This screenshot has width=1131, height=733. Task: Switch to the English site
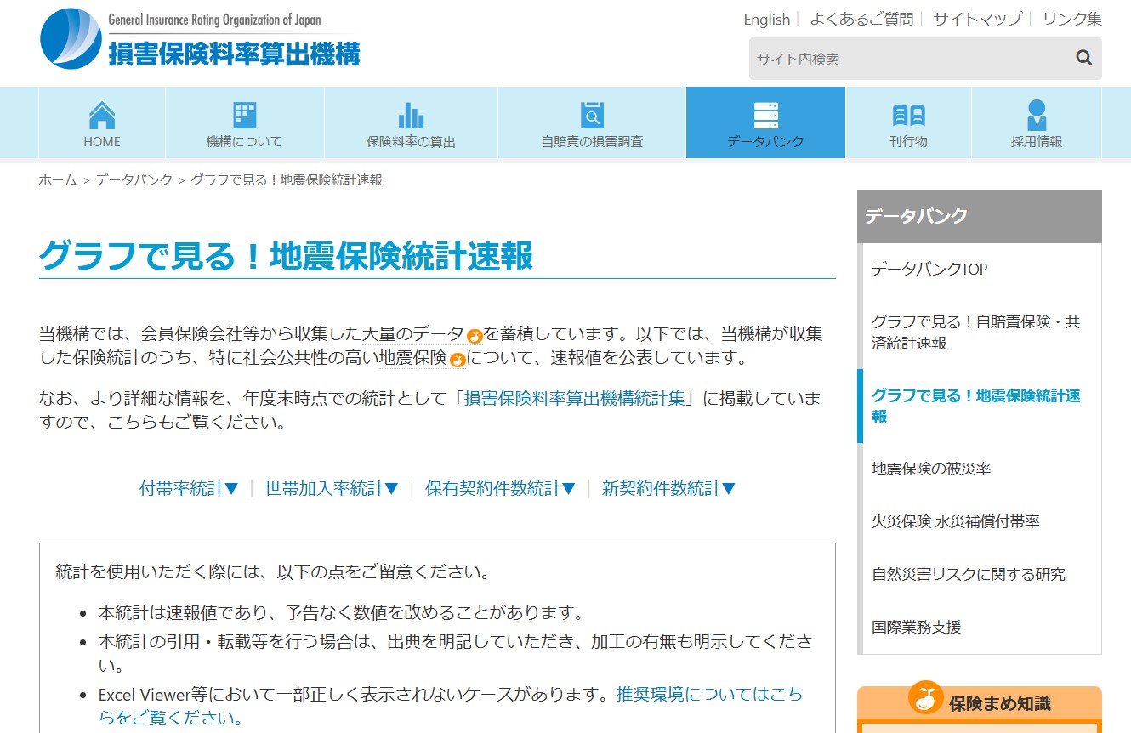766,19
